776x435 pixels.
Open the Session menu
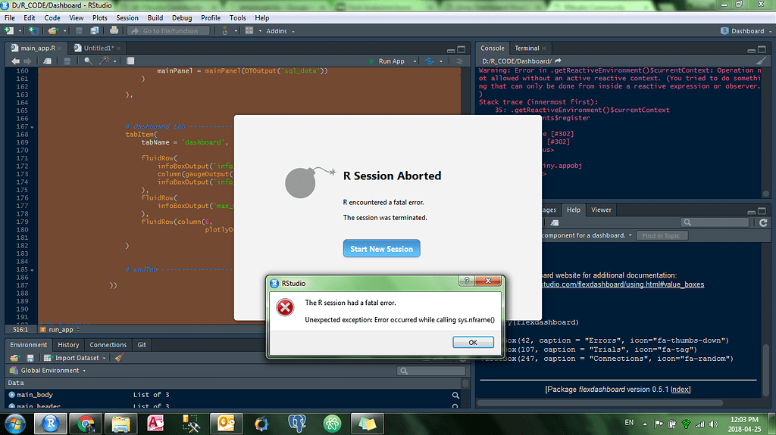[127, 18]
